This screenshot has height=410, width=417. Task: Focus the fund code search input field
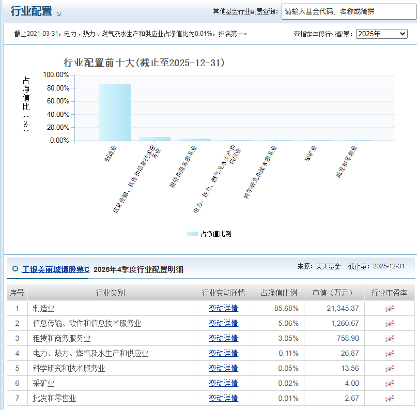click(x=349, y=11)
